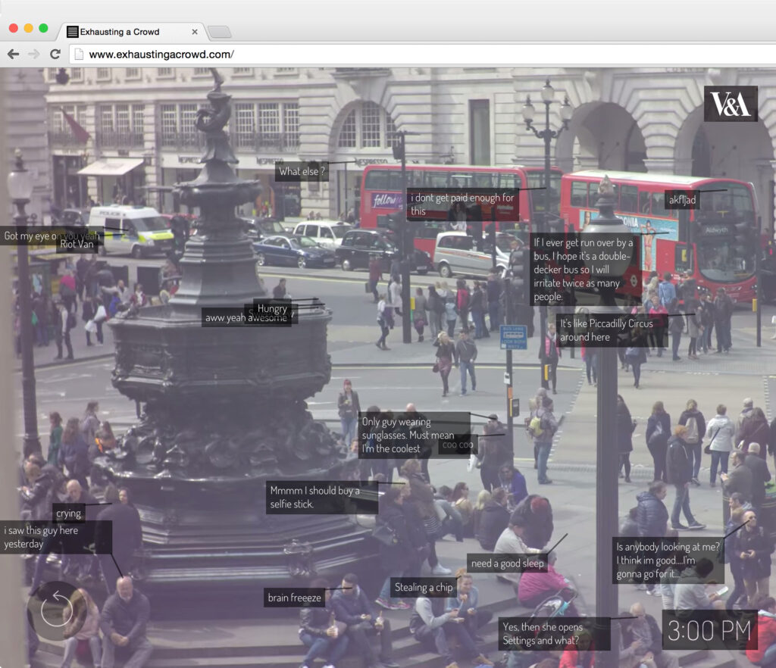Select the Exhausting a Crowd tab
Image resolution: width=776 pixels, height=668 pixels.
(x=121, y=32)
